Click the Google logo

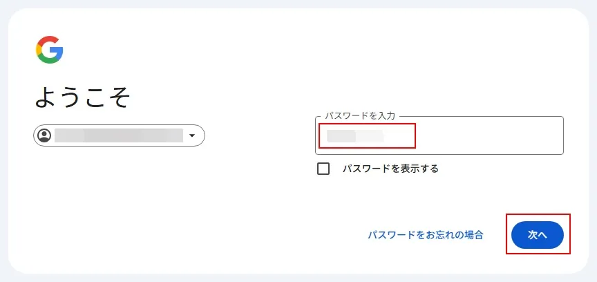coord(50,50)
